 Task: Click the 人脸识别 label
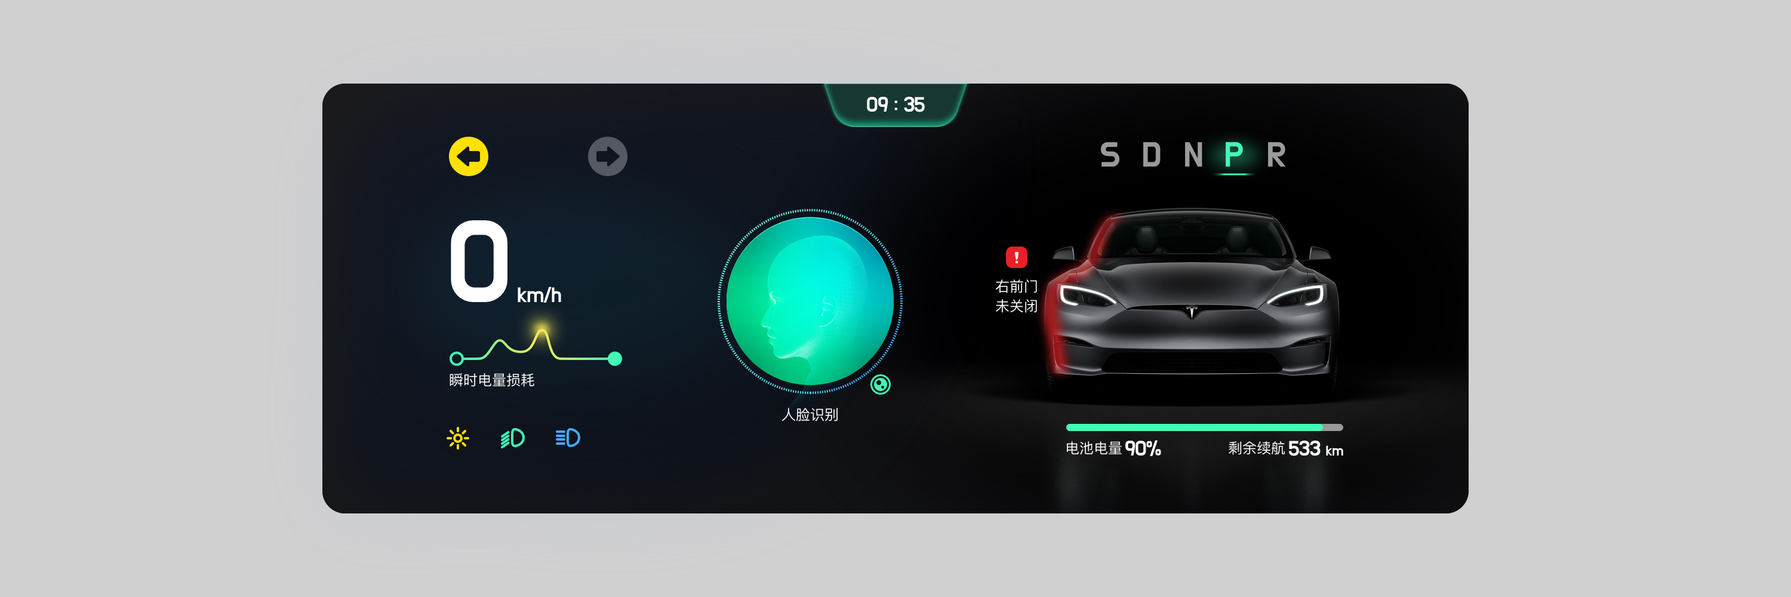click(810, 415)
